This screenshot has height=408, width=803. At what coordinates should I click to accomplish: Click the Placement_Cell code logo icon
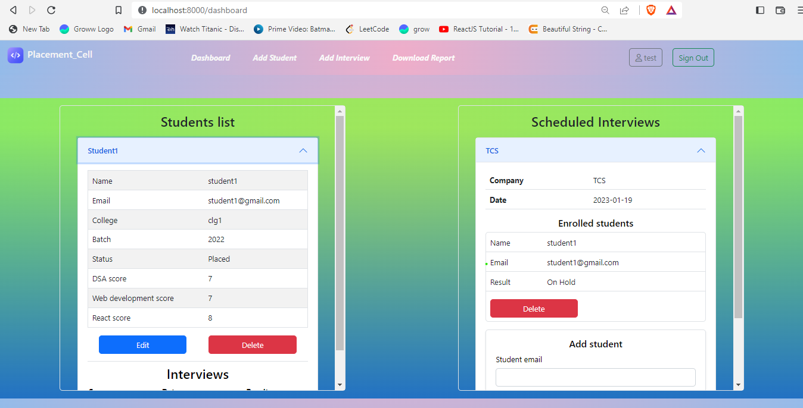tap(15, 55)
